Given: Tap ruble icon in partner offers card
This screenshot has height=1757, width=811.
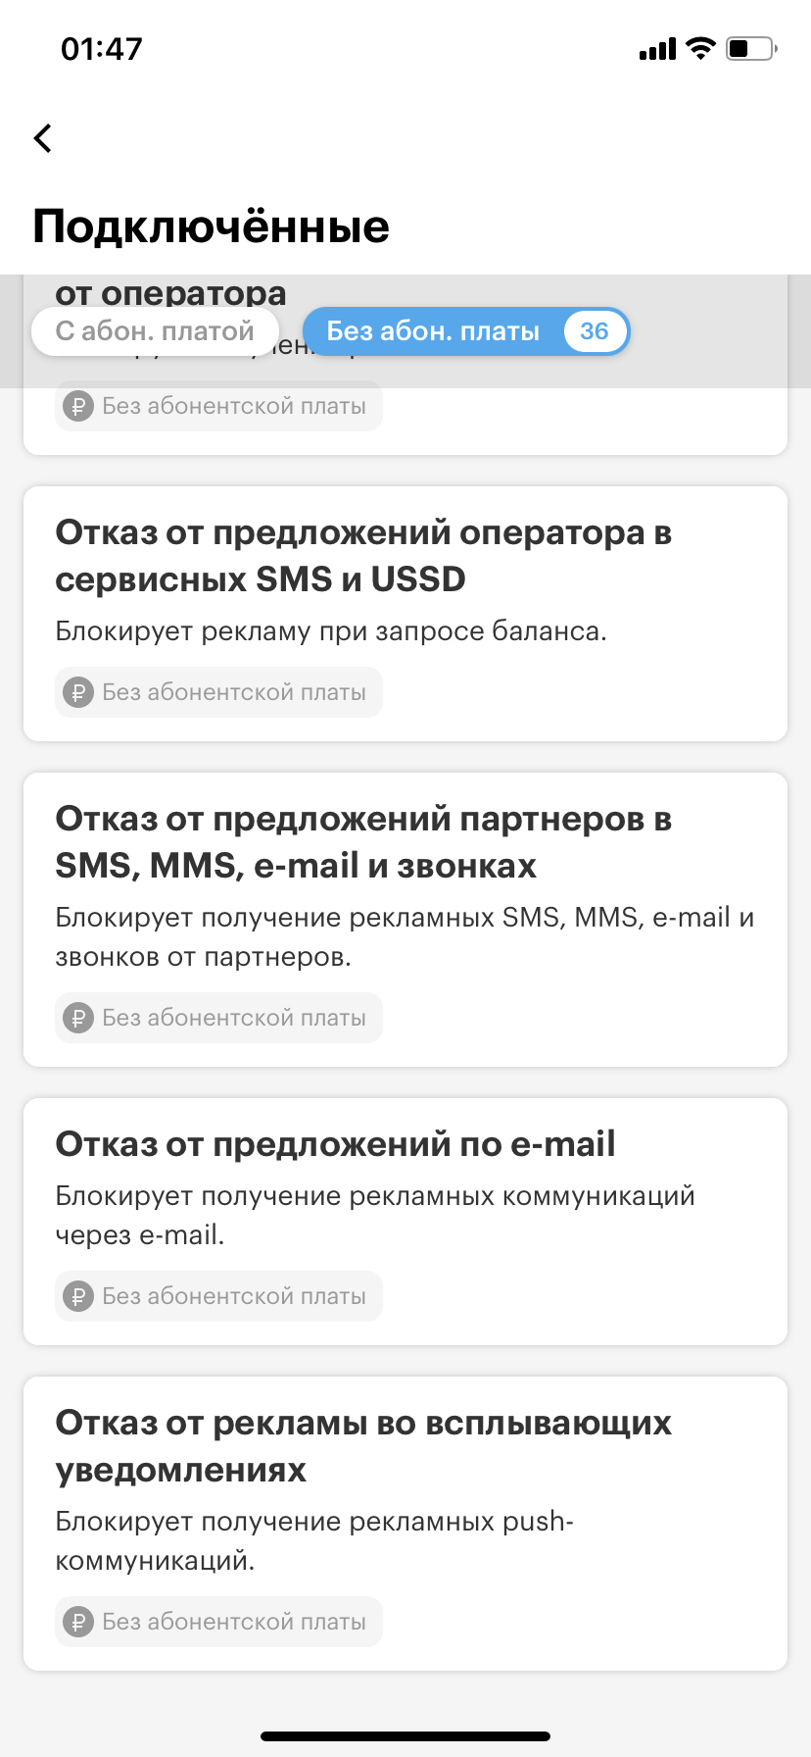Looking at the screenshot, I should pos(78,1018).
